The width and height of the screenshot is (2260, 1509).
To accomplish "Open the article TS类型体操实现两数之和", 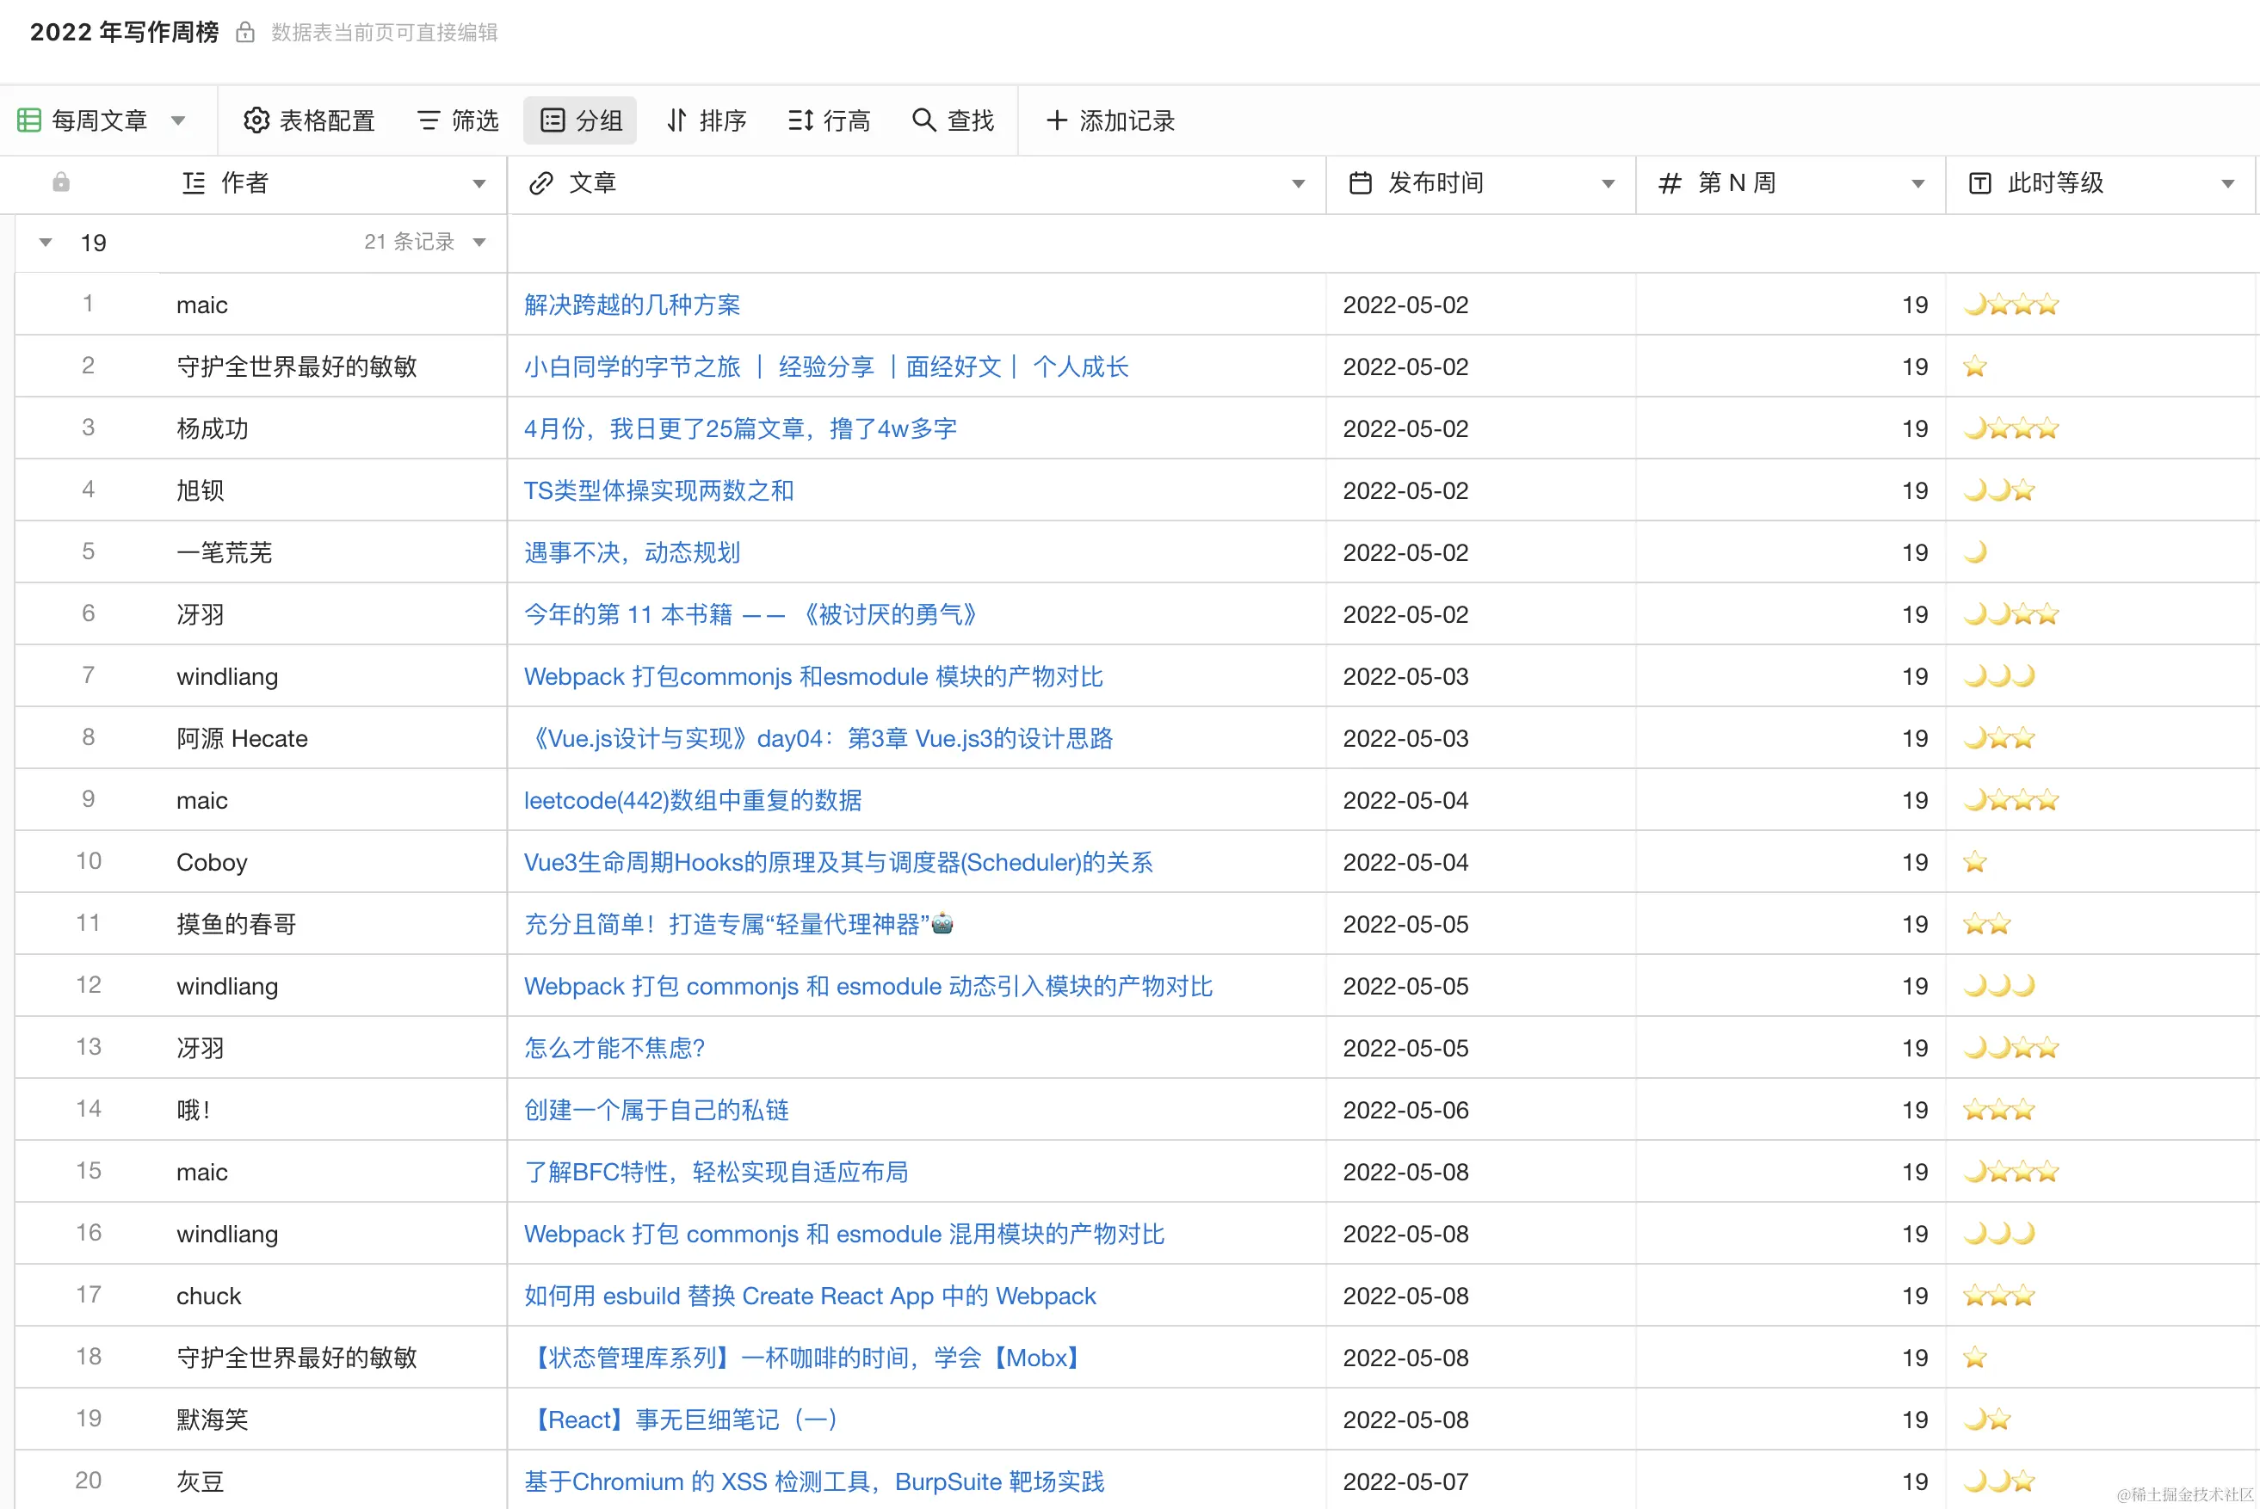I will coord(658,490).
